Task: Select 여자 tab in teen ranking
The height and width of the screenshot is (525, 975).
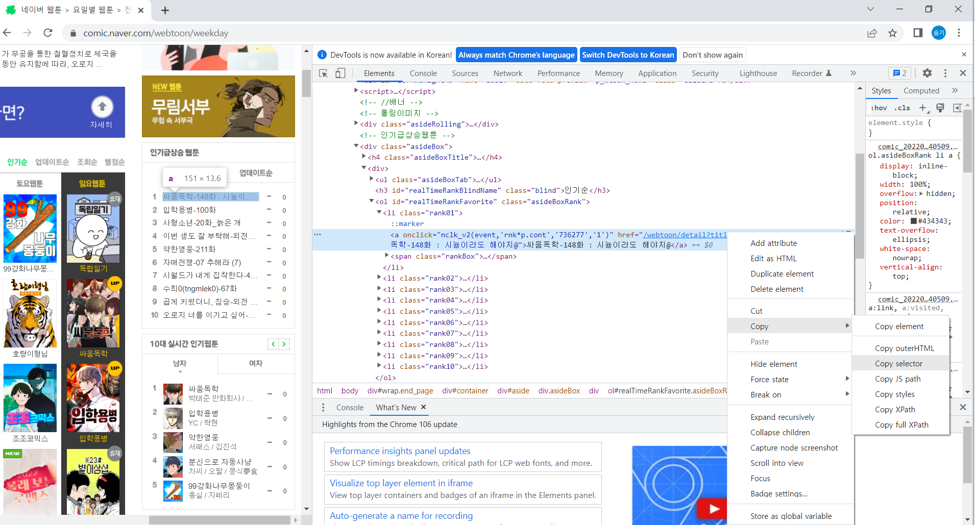Action: (256, 363)
